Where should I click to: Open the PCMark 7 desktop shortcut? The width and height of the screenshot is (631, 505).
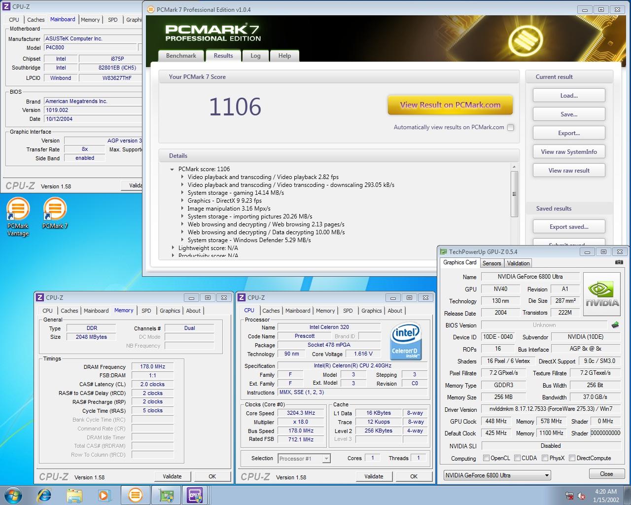(x=55, y=214)
